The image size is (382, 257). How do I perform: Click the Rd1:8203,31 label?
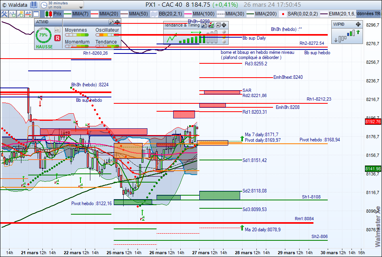click(254, 112)
